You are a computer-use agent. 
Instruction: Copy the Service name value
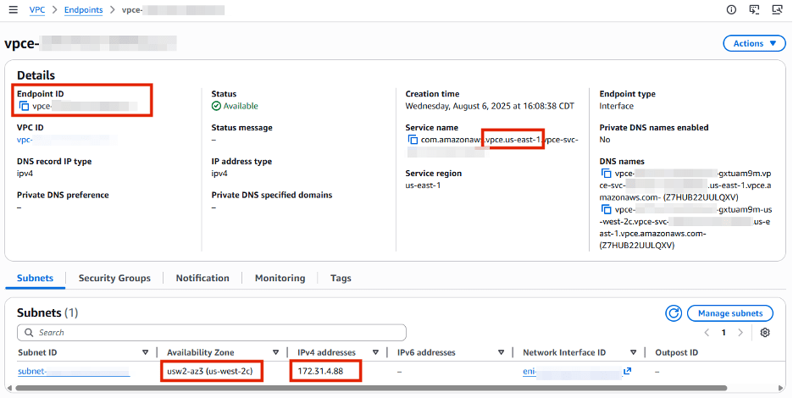tap(413, 140)
